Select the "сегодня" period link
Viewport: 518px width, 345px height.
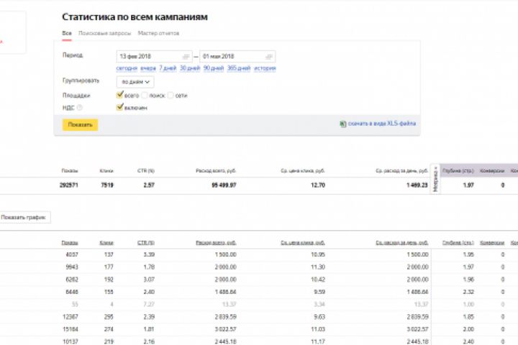point(127,68)
